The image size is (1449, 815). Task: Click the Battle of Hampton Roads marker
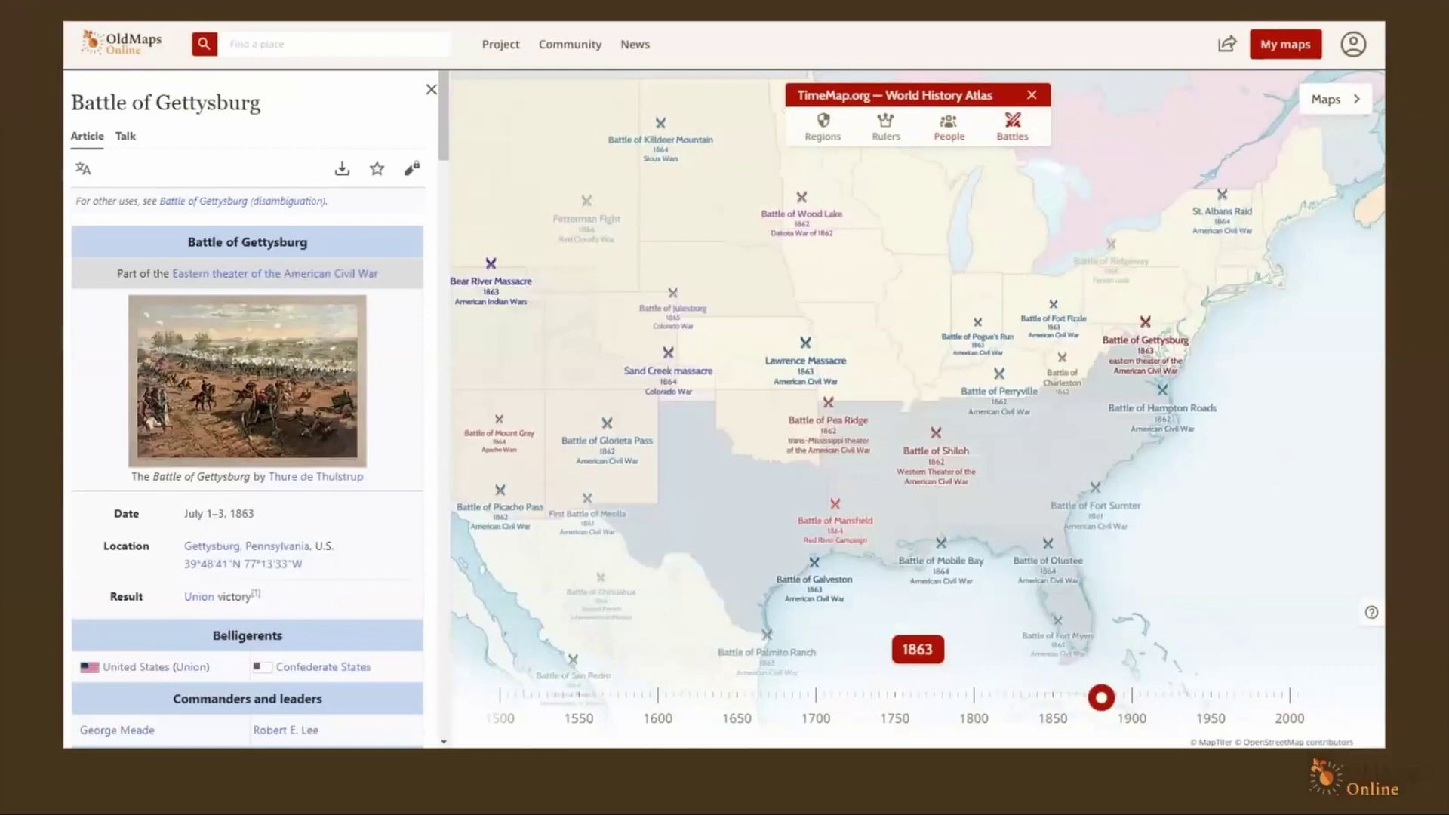coord(1162,390)
